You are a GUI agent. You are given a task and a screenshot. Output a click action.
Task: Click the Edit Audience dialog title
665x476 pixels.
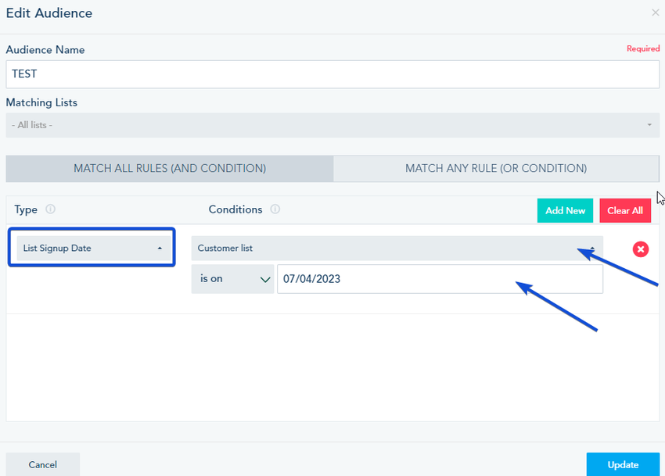click(49, 13)
